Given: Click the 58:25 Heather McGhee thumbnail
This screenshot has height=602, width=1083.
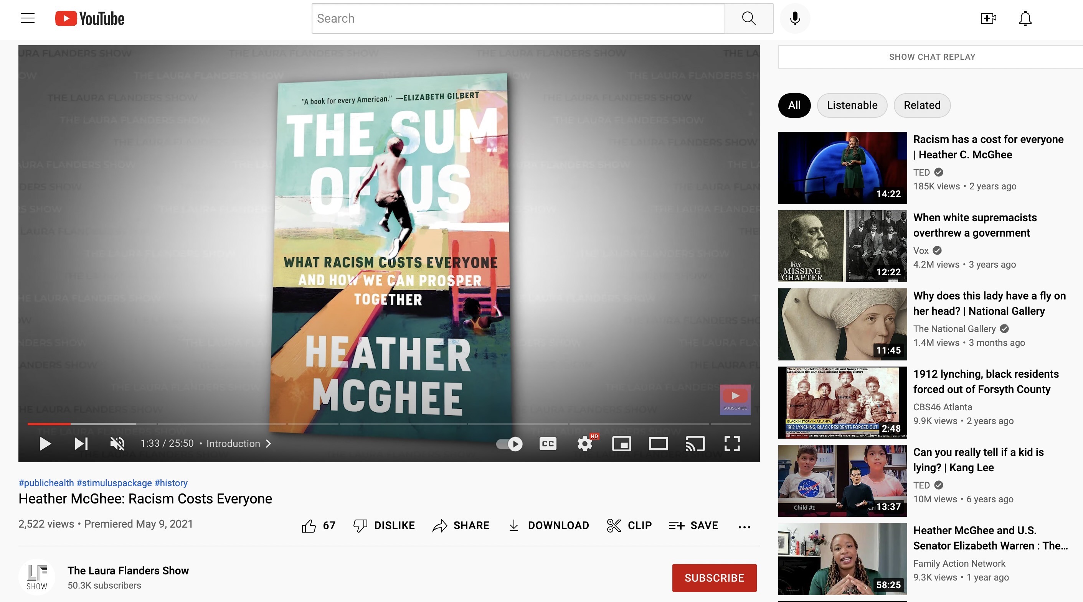Looking at the screenshot, I should tap(842, 559).
